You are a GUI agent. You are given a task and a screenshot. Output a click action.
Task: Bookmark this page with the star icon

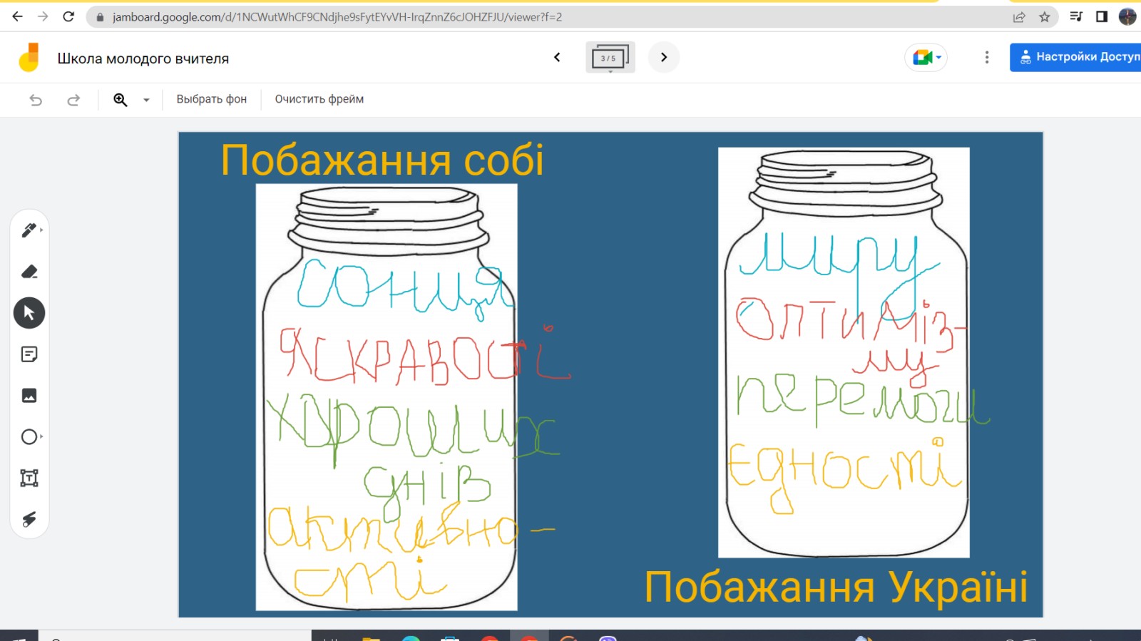point(1045,17)
